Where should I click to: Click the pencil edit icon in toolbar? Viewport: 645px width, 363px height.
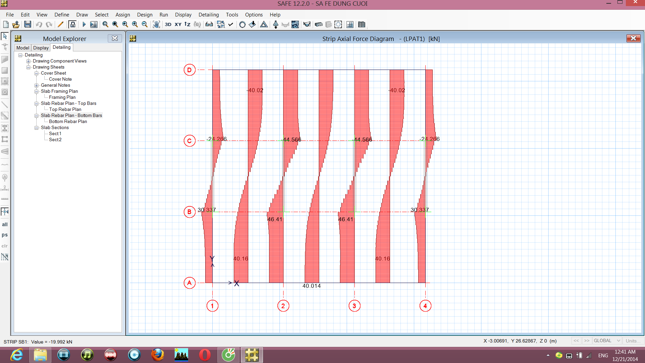[60, 25]
